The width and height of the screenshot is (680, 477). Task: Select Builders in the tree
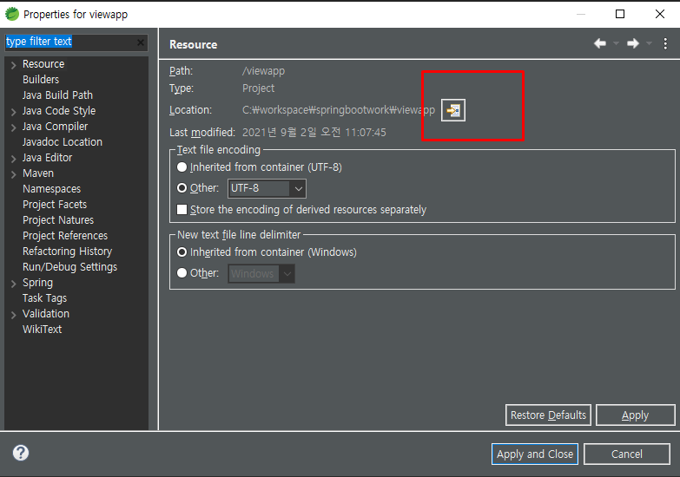(x=41, y=80)
